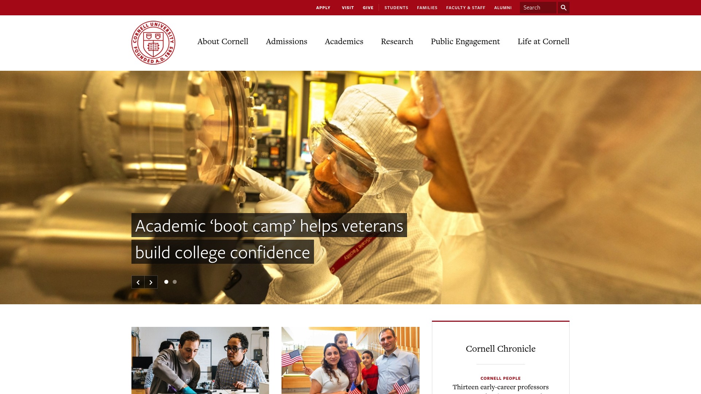This screenshot has height=394, width=701.
Task: Open the Public Engagement menu
Action: click(465, 42)
